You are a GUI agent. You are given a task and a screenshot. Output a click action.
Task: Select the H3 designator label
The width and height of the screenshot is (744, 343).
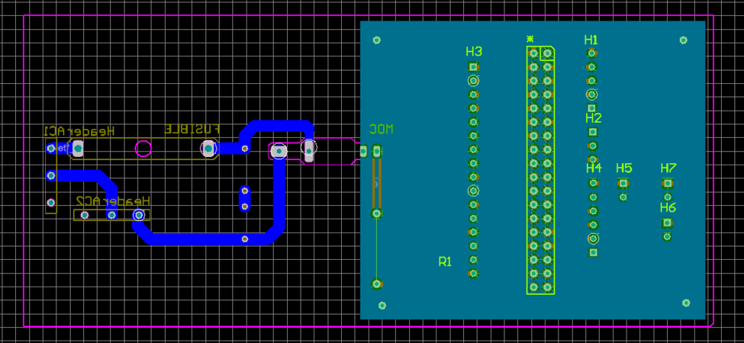pyautogui.click(x=474, y=52)
